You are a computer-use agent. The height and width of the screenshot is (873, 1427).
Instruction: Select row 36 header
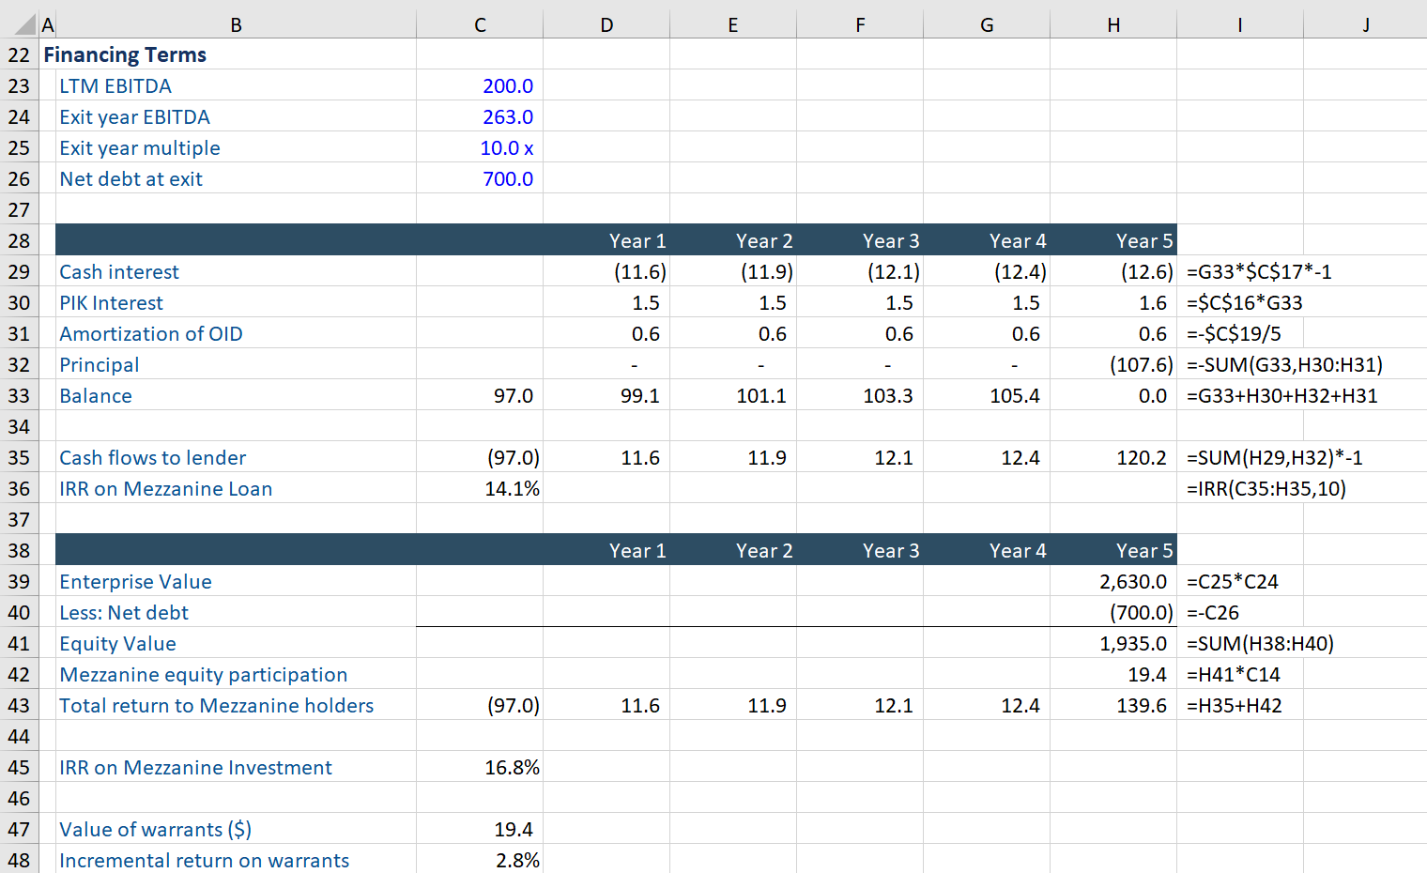pyautogui.click(x=19, y=488)
